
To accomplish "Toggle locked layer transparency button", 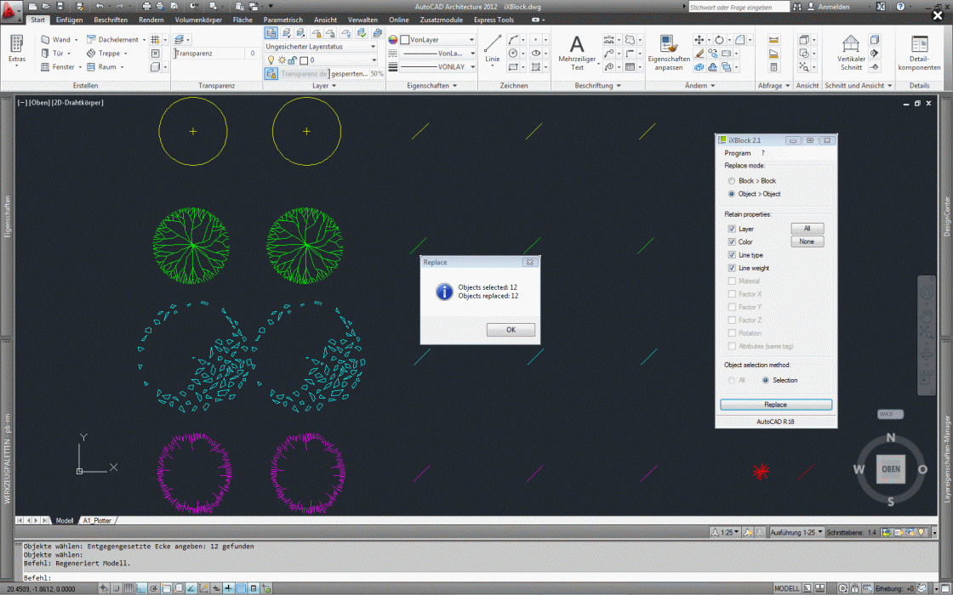I will [x=271, y=73].
